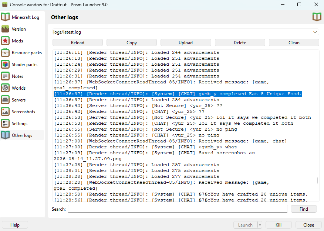Open the Mods page
This screenshot has width=324, height=231.
tap(22, 41)
